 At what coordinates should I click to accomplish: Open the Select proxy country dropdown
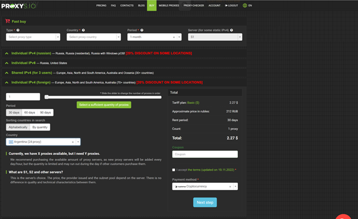pos(93,37)
